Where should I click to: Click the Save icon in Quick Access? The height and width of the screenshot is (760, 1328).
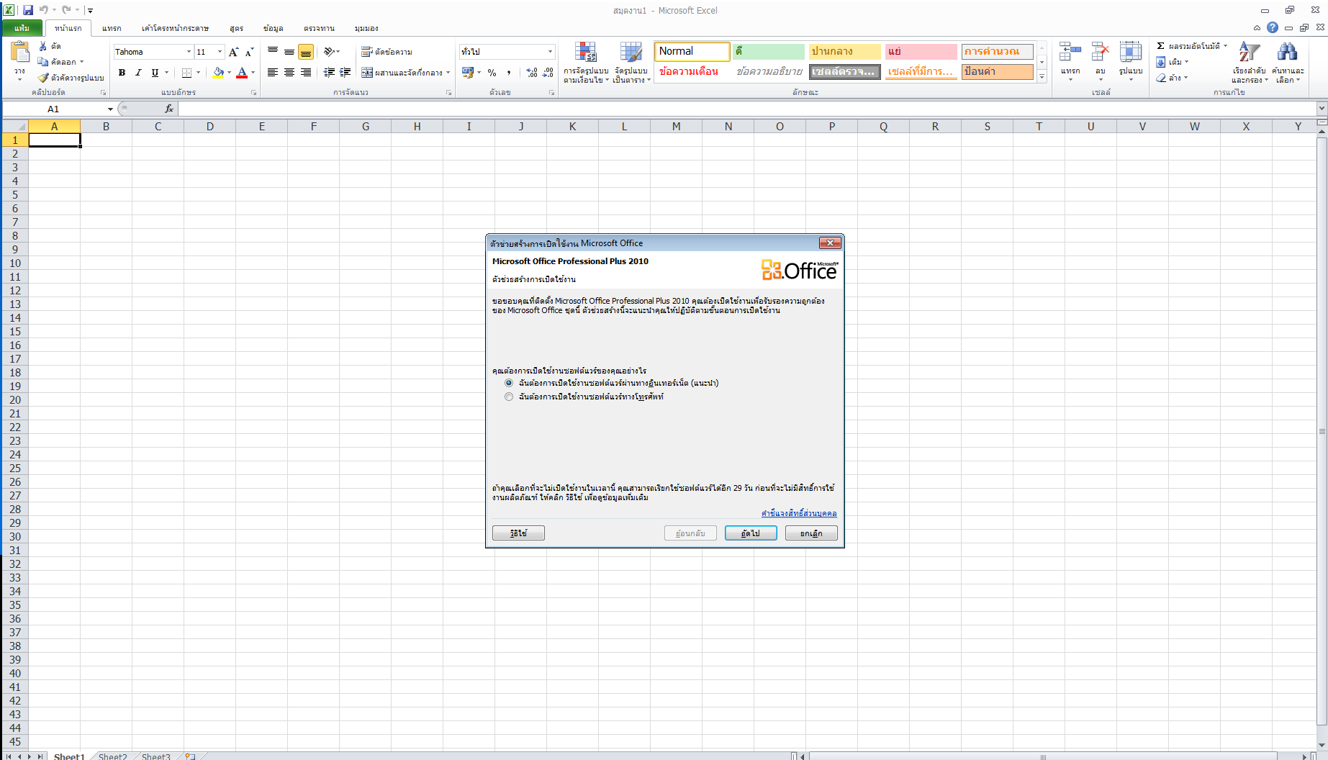pyautogui.click(x=28, y=10)
